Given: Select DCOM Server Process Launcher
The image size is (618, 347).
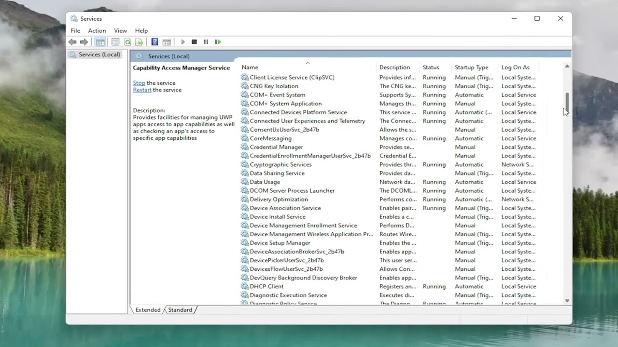Looking at the screenshot, I should [389, 190].
